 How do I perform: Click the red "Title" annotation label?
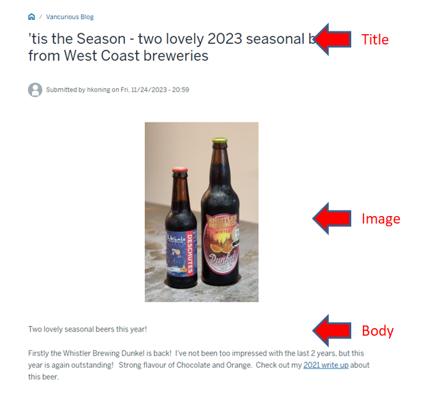[x=375, y=40]
